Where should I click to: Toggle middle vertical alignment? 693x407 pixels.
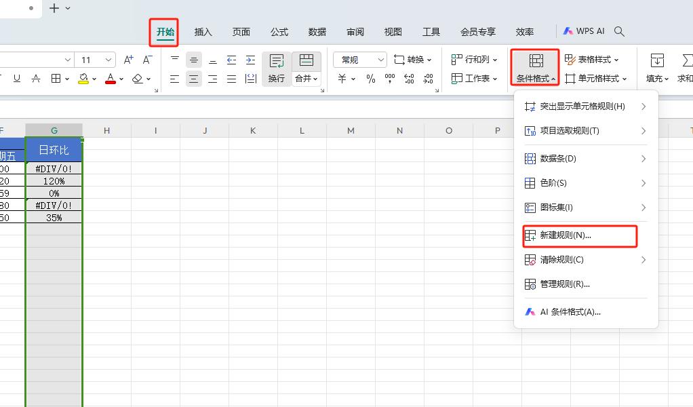click(x=193, y=60)
